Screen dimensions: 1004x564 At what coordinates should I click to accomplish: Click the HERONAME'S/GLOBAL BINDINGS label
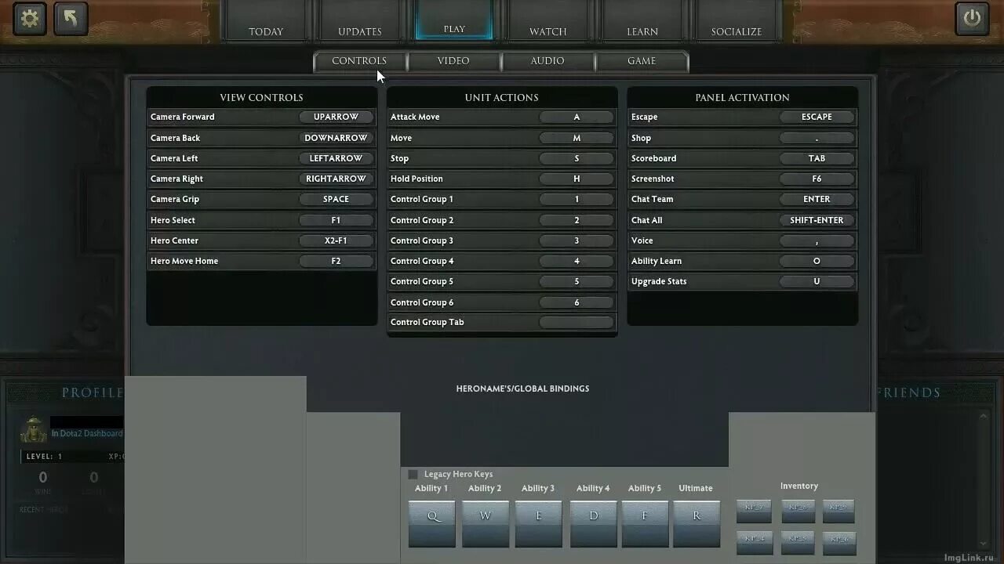point(522,389)
